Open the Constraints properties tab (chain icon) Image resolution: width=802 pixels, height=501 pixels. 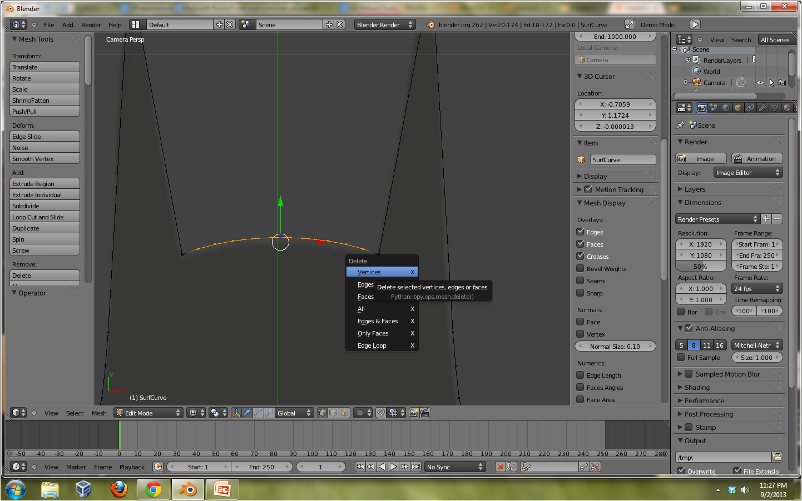[750, 108]
